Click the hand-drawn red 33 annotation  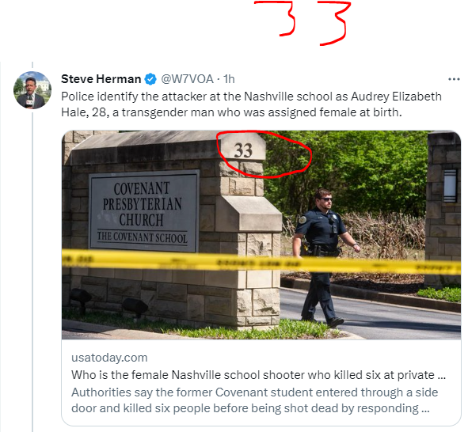coord(302,23)
